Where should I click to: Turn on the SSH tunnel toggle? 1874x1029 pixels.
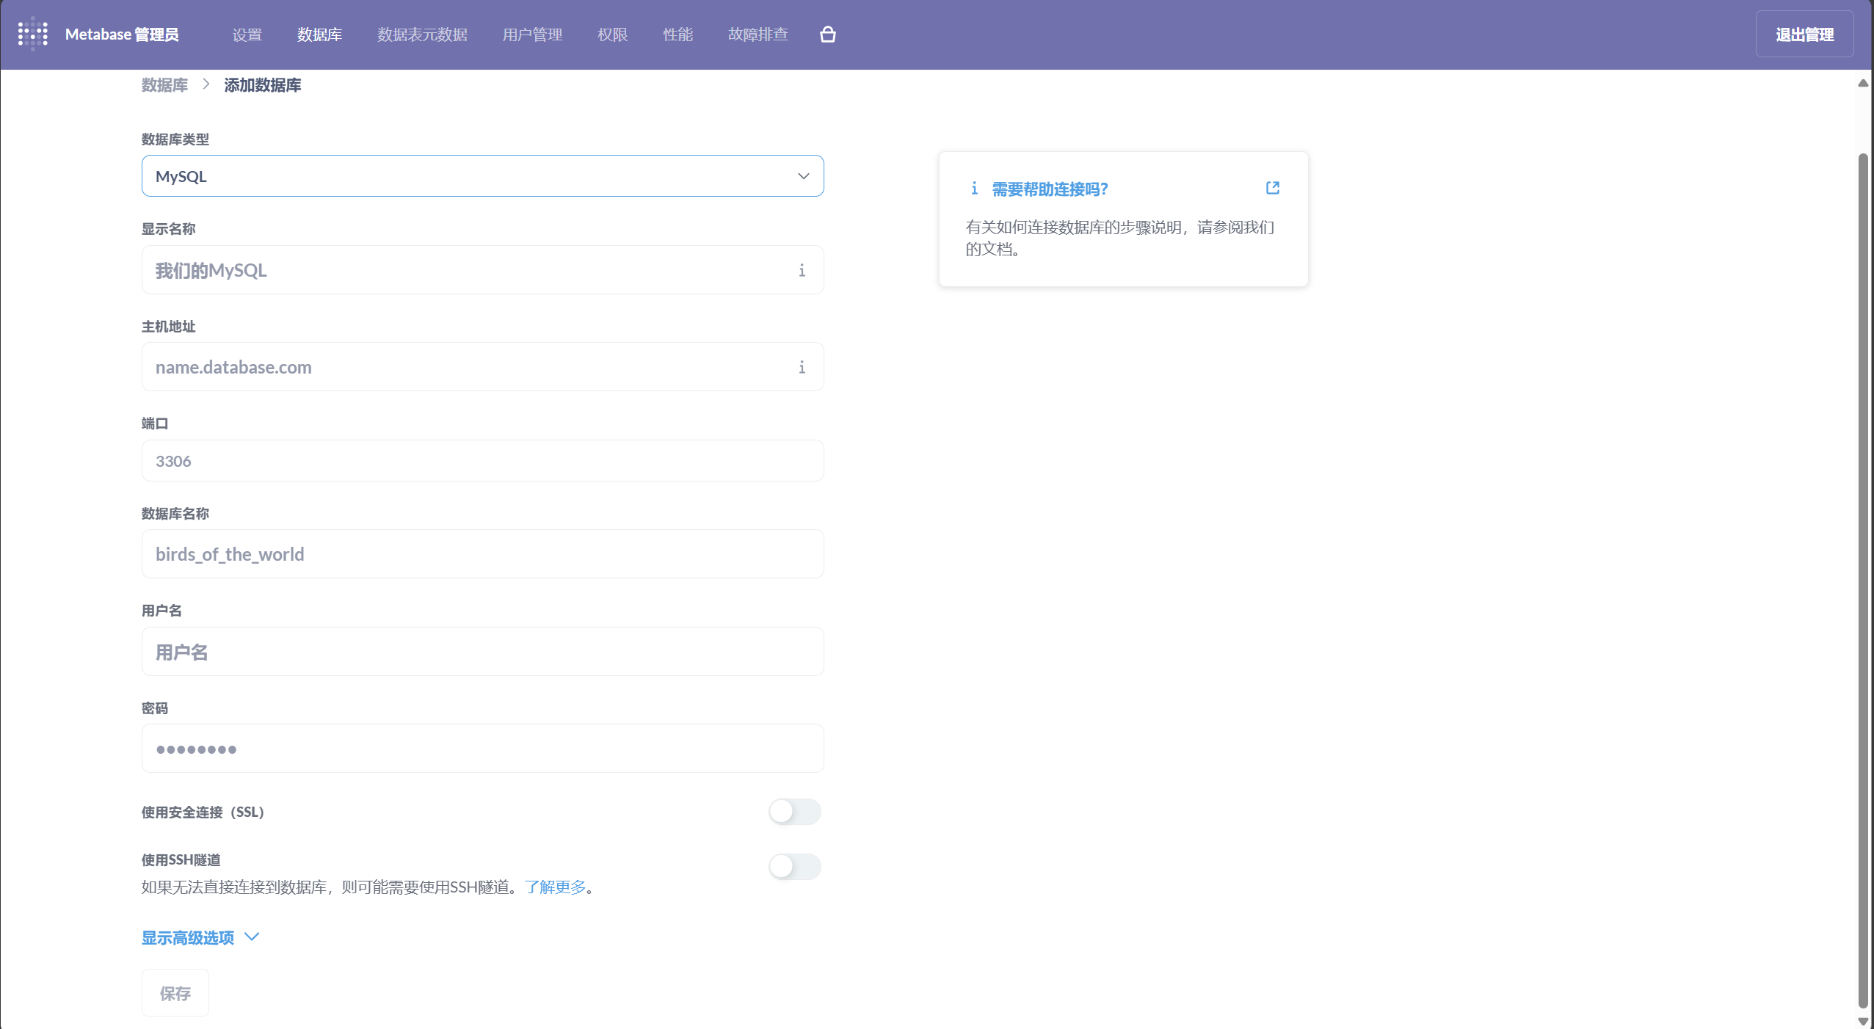click(x=794, y=867)
